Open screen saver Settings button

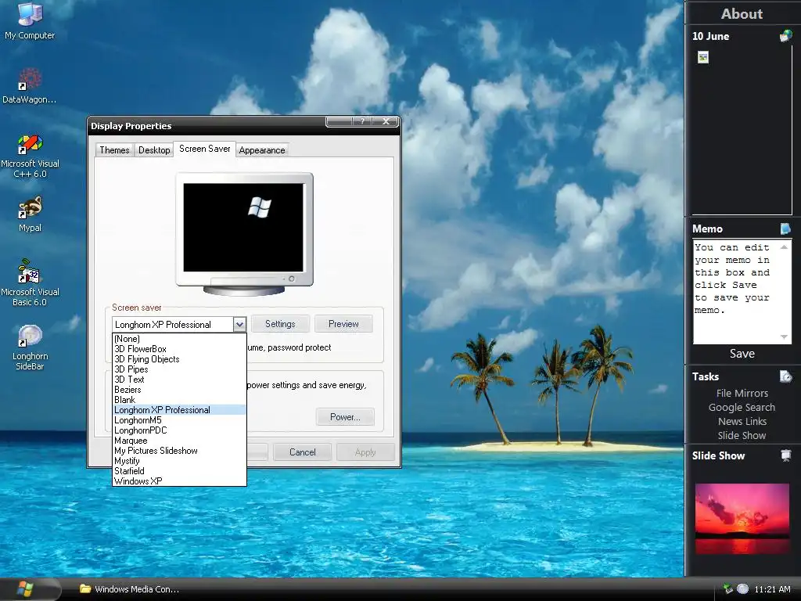point(280,324)
